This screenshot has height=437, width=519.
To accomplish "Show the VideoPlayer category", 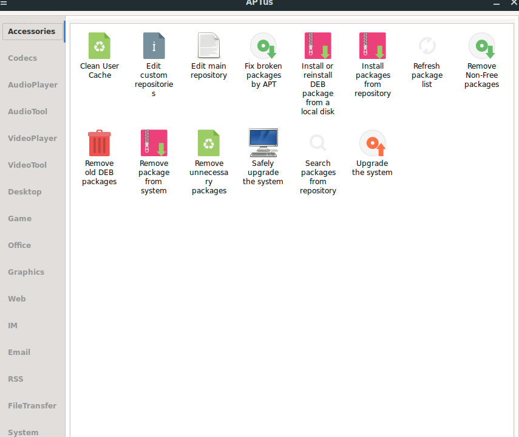I will tap(32, 138).
